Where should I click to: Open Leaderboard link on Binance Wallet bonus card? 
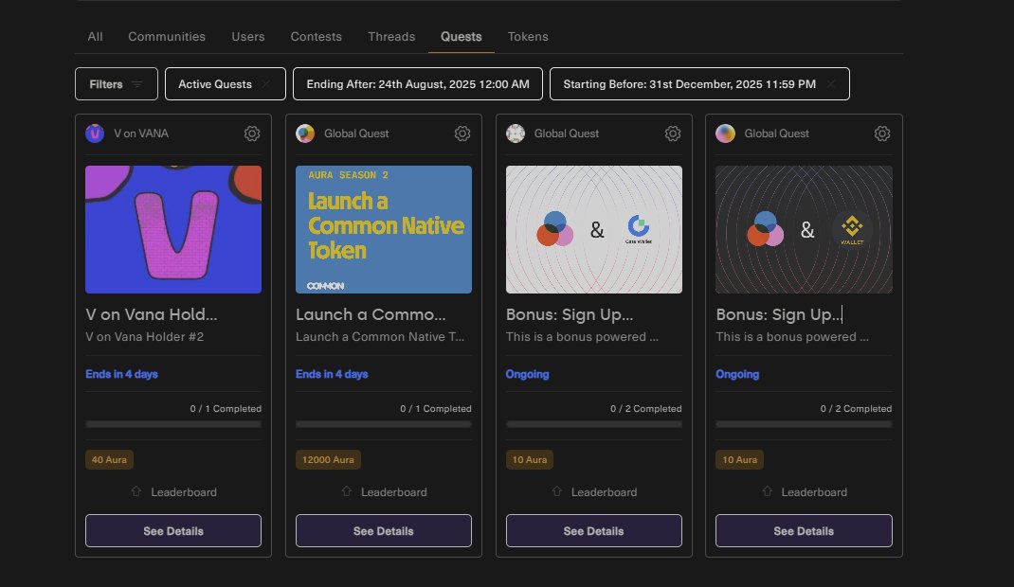(814, 492)
